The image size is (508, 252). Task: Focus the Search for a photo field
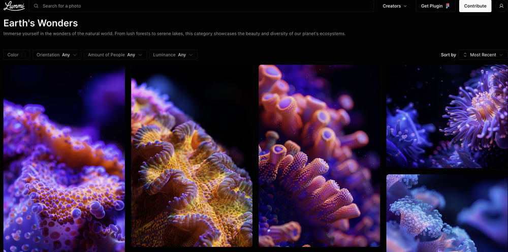pyautogui.click(x=201, y=6)
